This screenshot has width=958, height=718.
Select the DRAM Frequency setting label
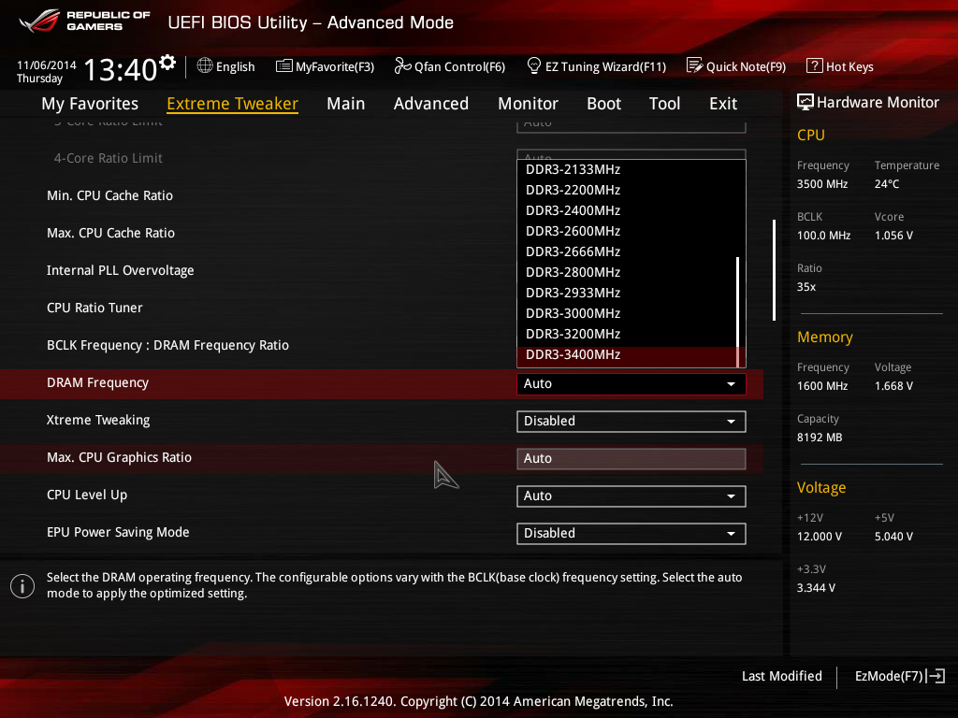[x=97, y=382]
